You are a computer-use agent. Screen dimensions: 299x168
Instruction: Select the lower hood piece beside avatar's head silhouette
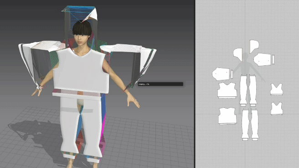click(x=238, y=54)
